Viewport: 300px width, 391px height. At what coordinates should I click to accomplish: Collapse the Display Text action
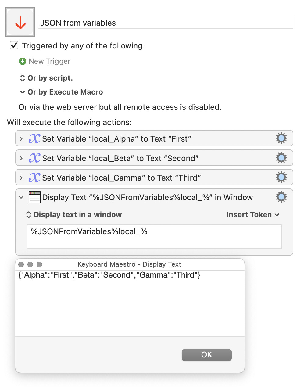pyautogui.click(x=21, y=197)
